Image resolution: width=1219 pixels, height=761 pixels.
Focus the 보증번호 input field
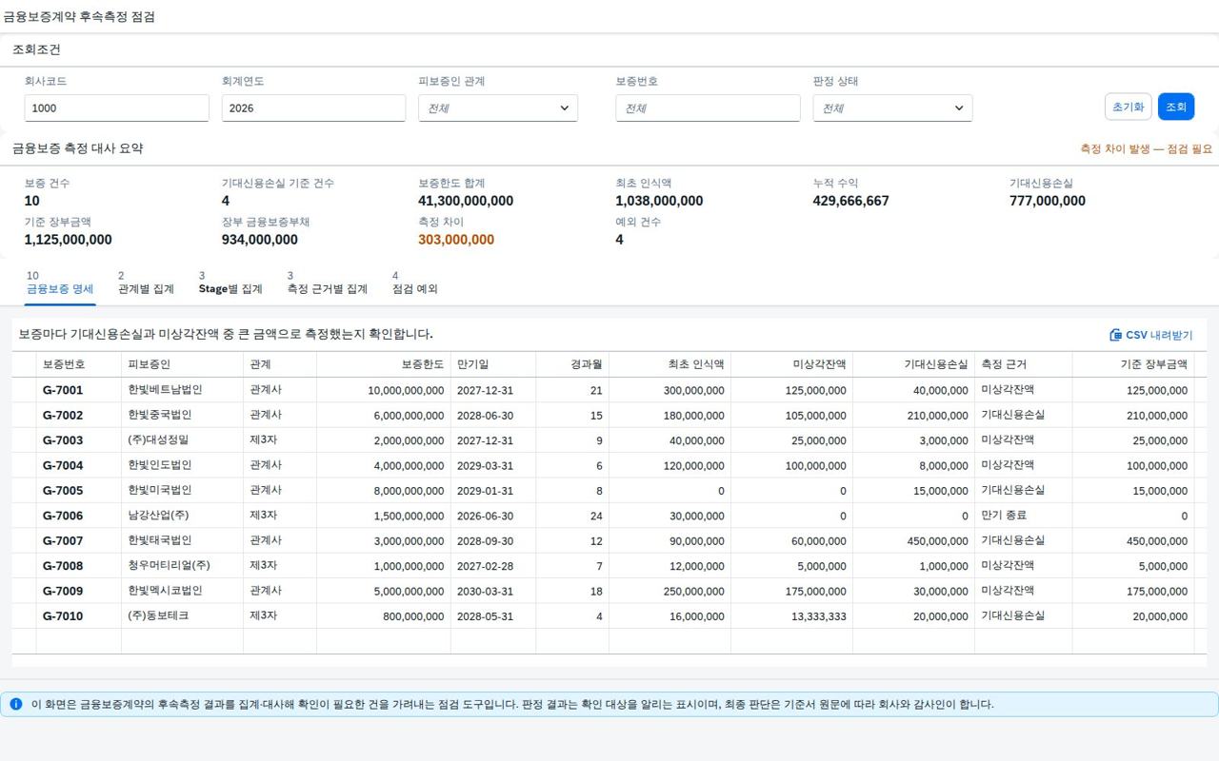tap(709, 108)
